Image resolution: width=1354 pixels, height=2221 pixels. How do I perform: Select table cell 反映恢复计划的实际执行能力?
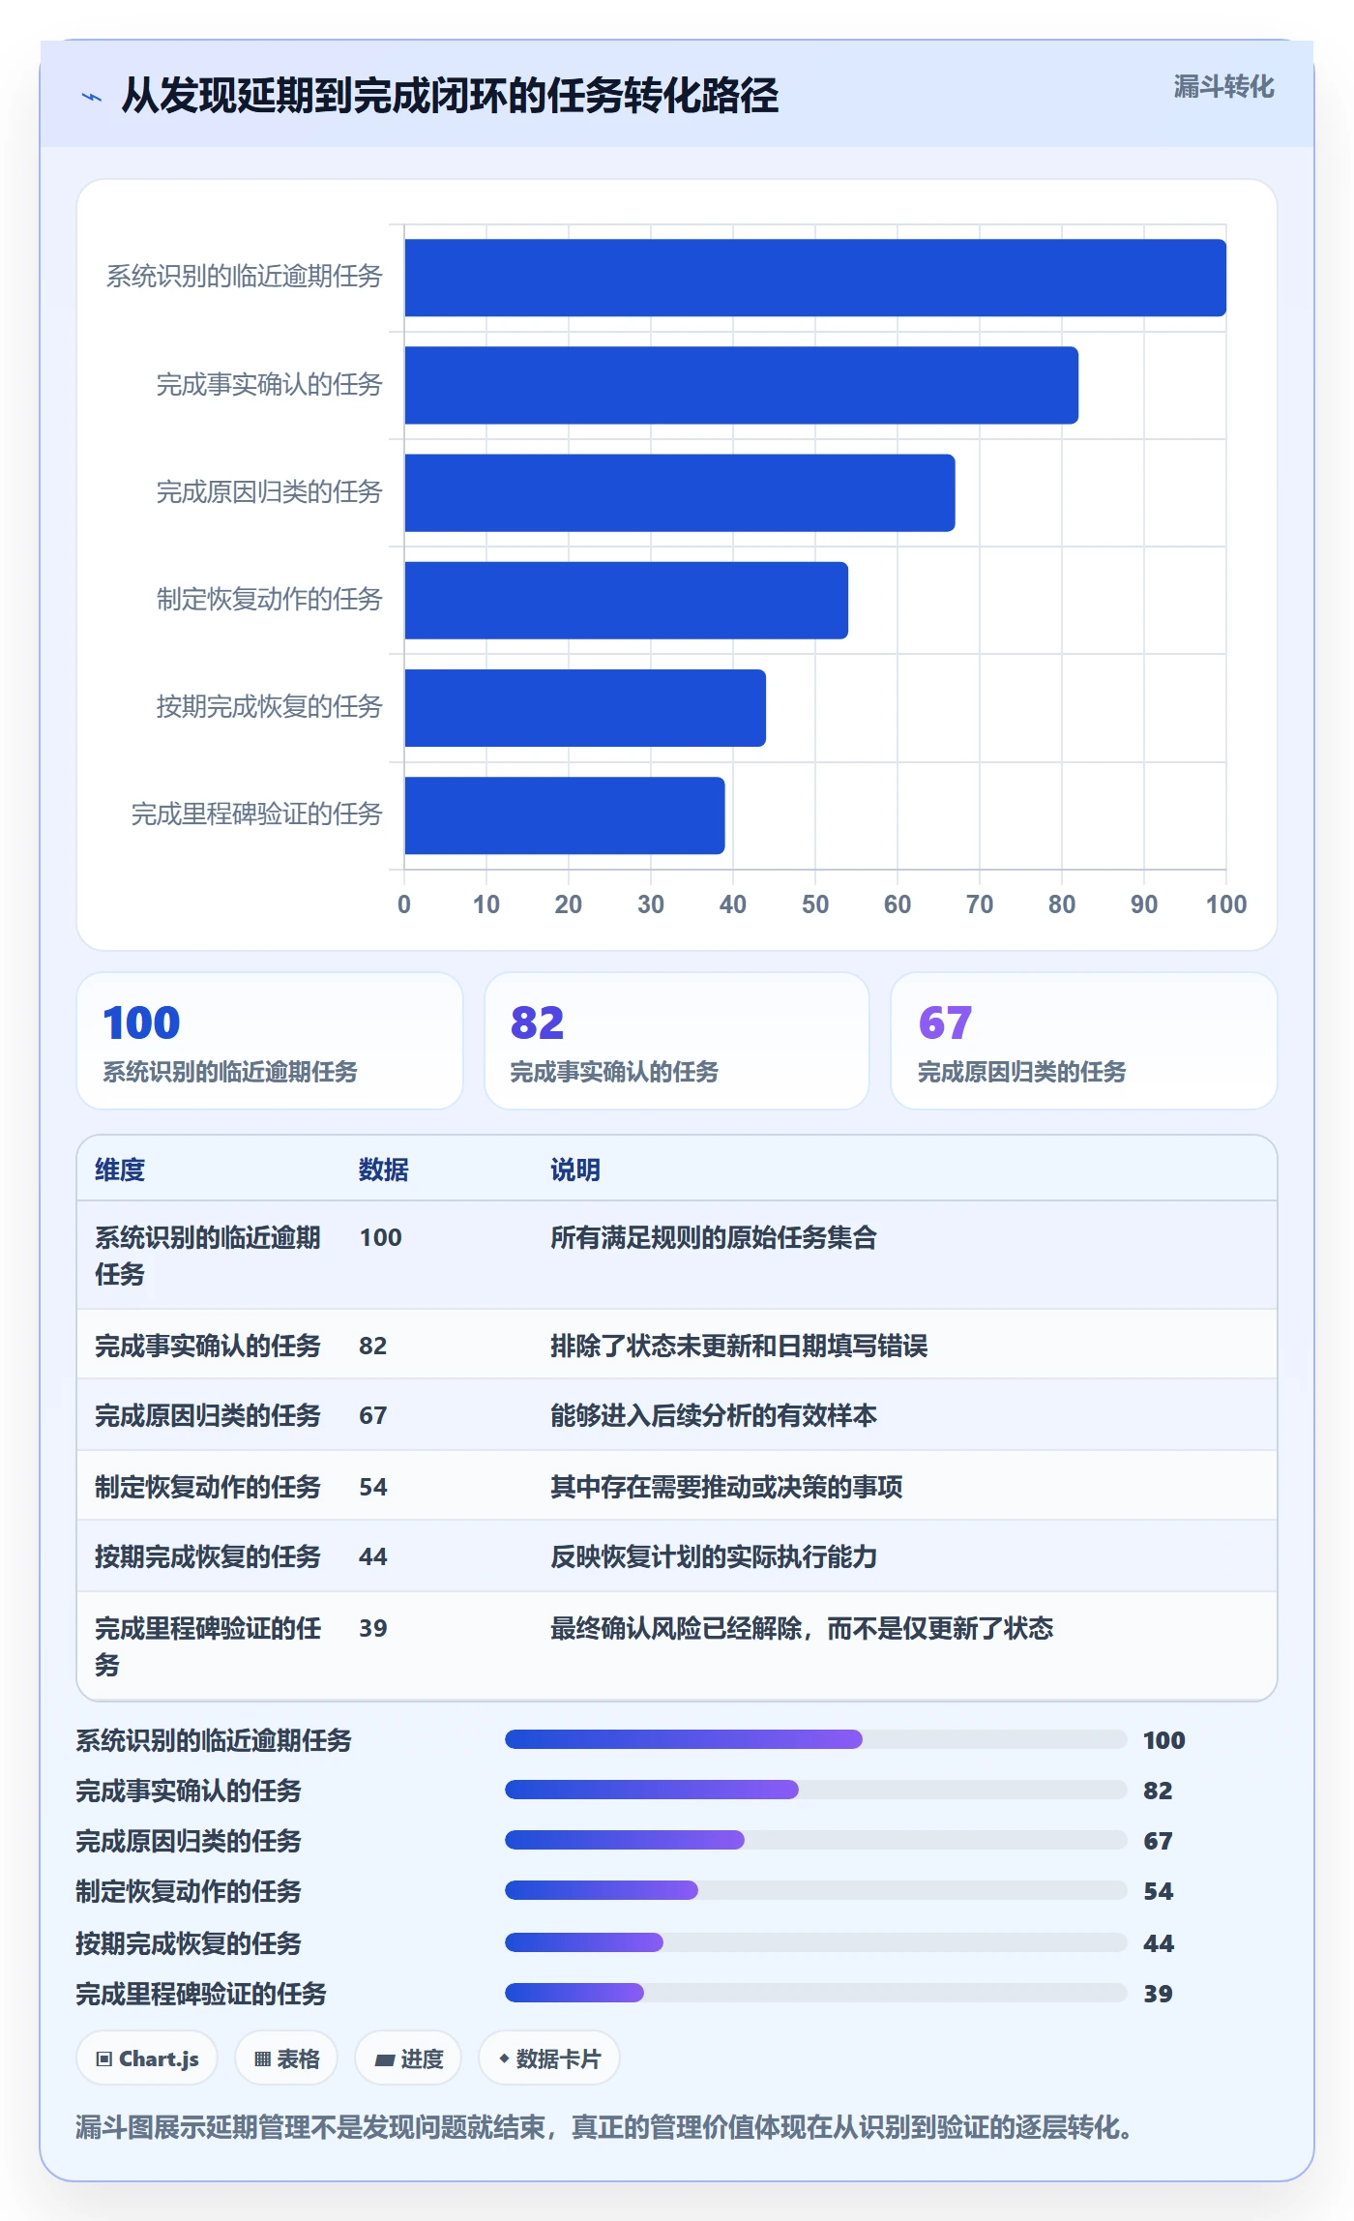pyautogui.click(x=714, y=1556)
